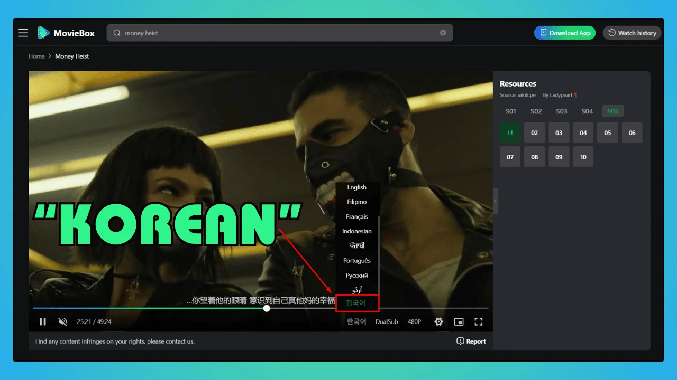The image size is (677, 380).
Task: Select Indonesian subtitles
Action: point(357,231)
